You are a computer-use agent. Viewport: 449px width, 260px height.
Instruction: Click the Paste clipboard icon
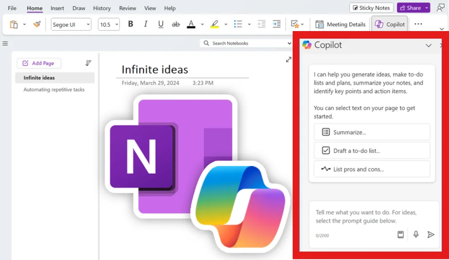coord(14,24)
